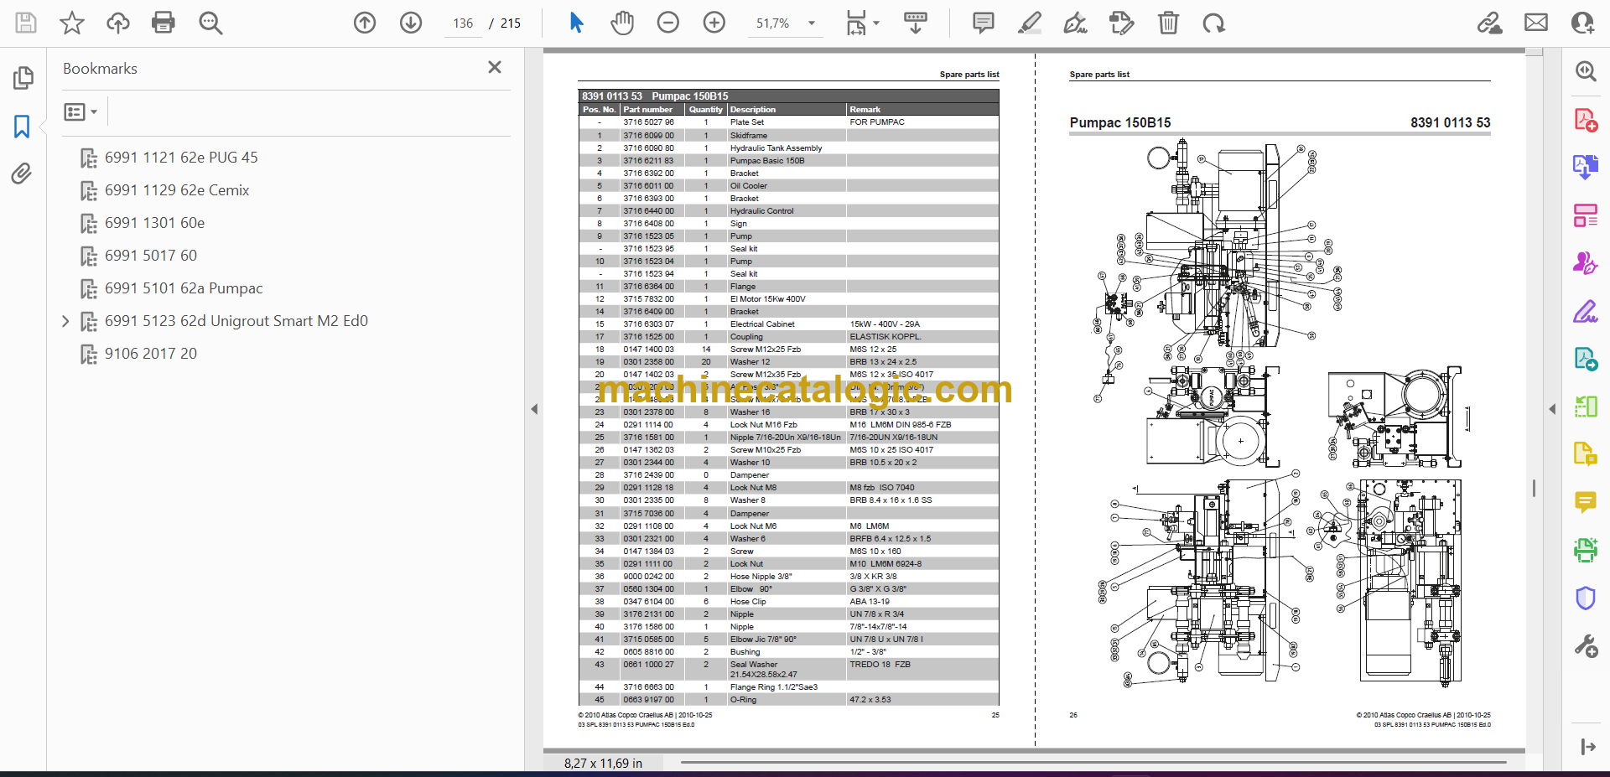1610x777 pixels.
Task: Open the Send for Review tool
Action: tap(1586, 360)
